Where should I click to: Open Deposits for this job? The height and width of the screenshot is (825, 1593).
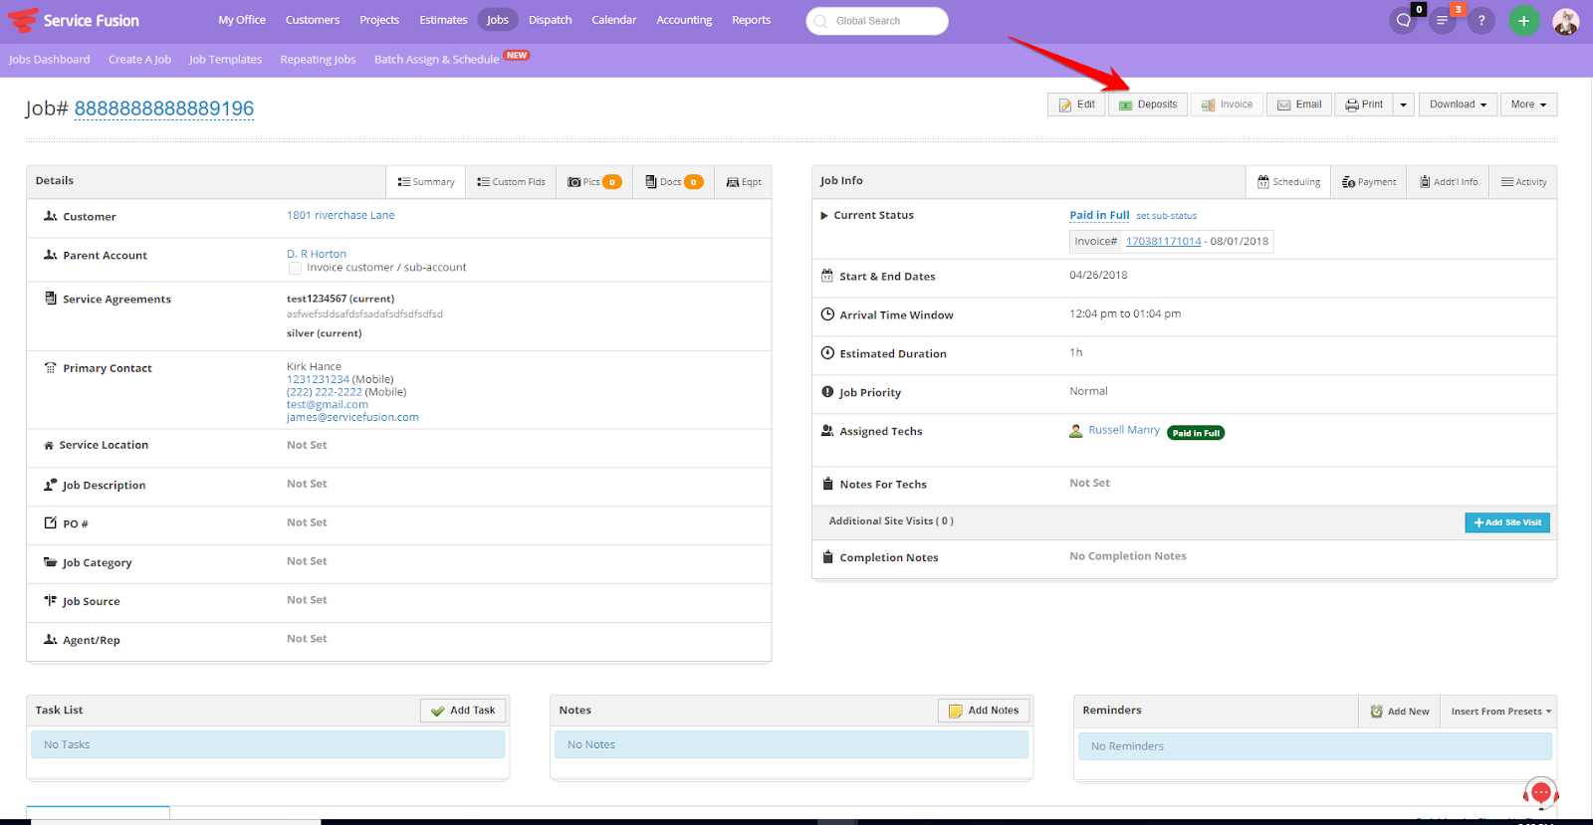1147,104
